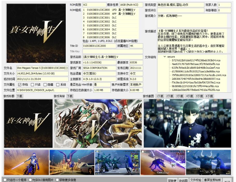Click the 游戏描述 description text box

[194, 41]
